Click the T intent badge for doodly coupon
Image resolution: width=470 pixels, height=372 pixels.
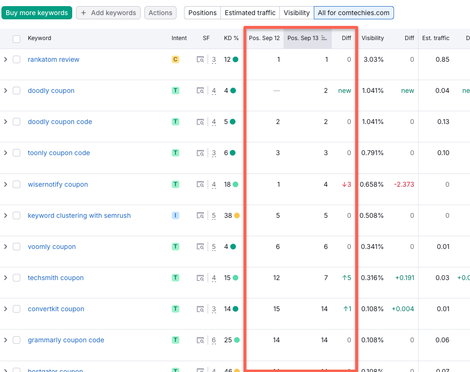tap(176, 91)
